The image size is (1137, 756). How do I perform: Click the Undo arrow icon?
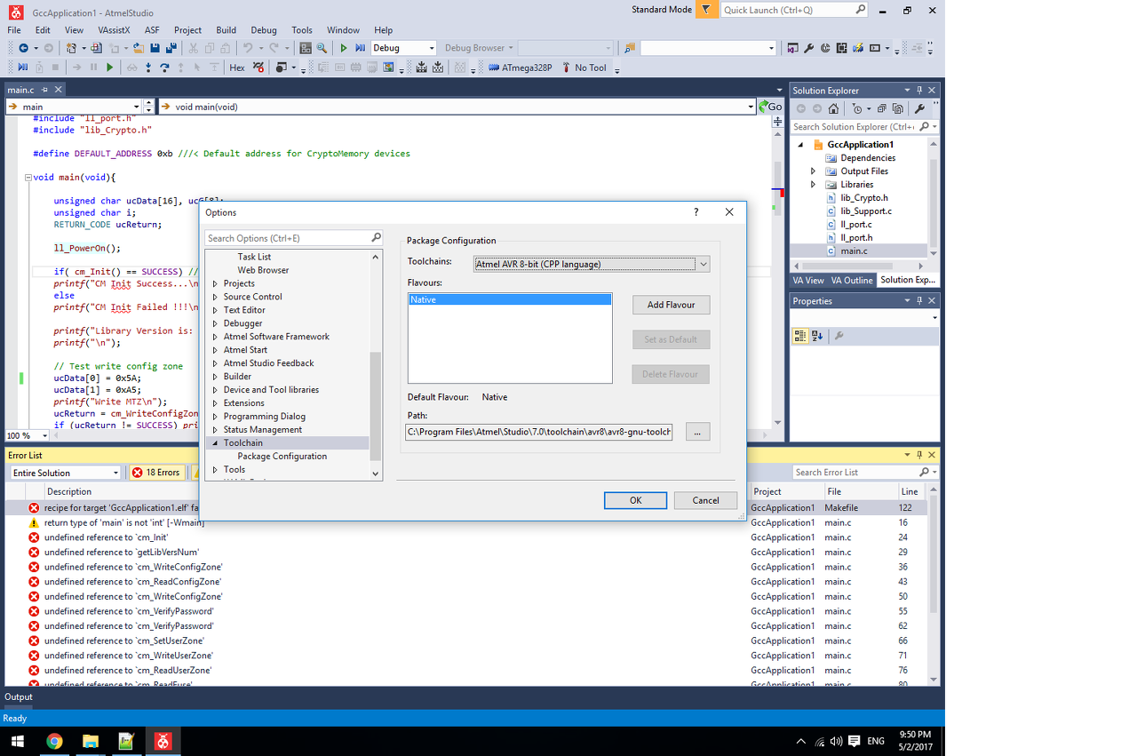click(x=248, y=48)
